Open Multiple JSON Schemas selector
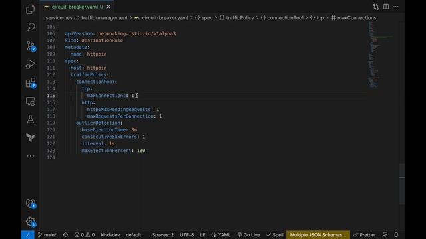Viewport: 426px width, 239px height. 318,234
